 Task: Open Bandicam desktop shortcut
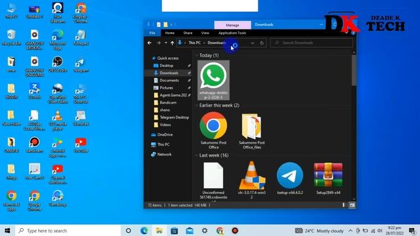[34, 145]
